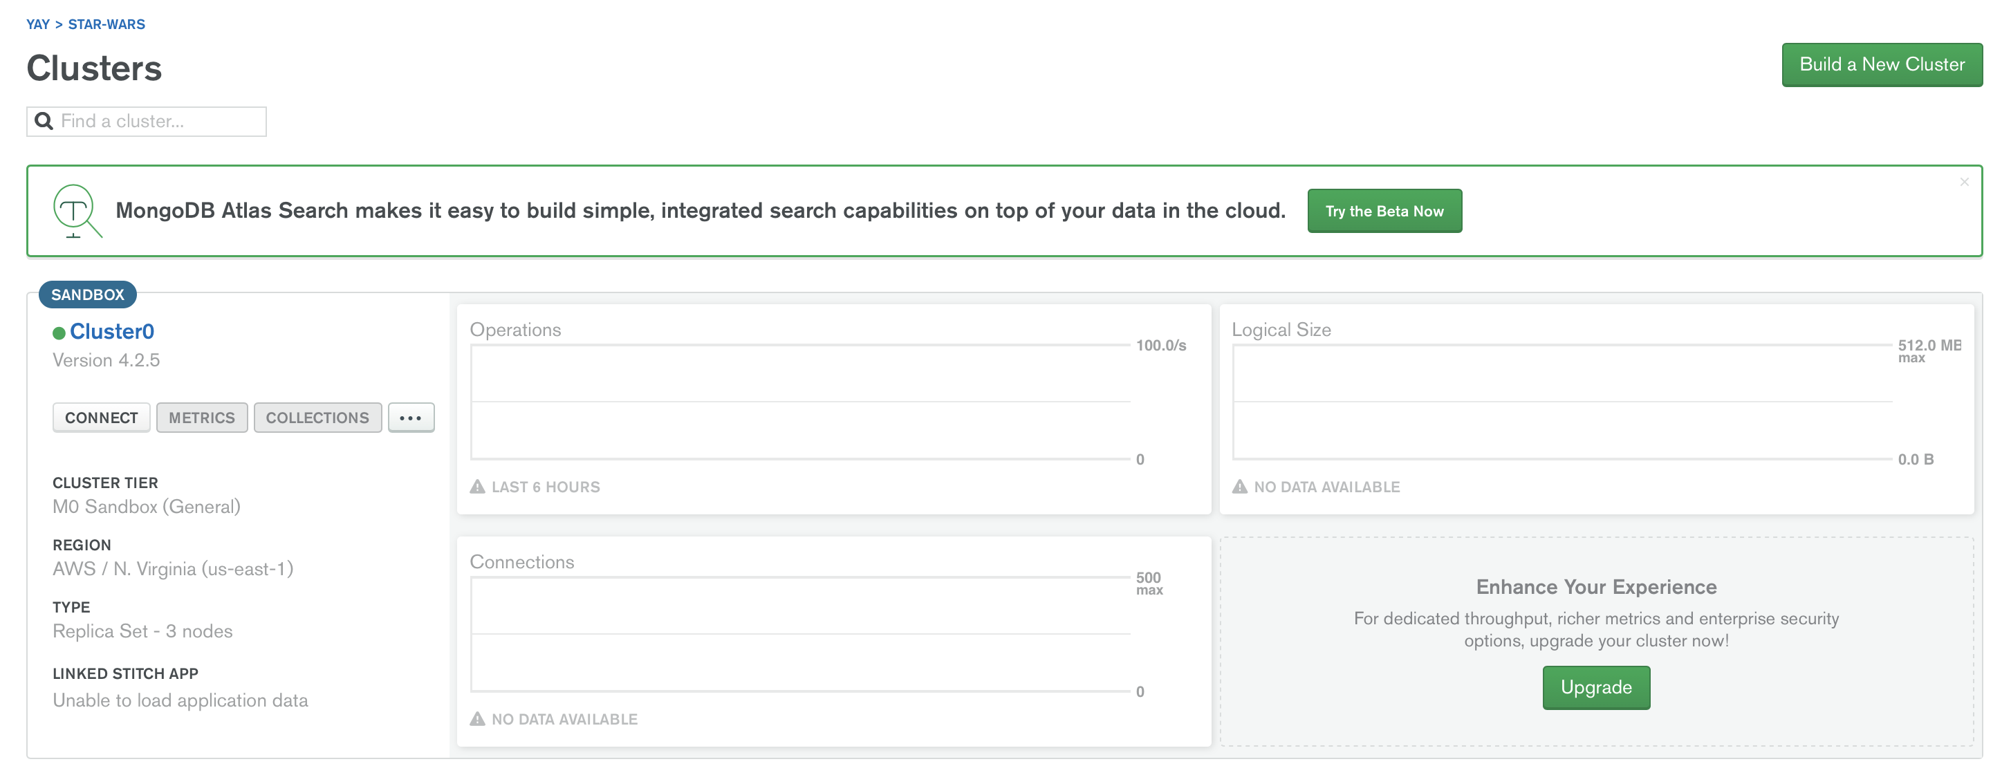The width and height of the screenshot is (2011, 784).
Task: Dismiss the Atlas Search banner
Action: 1964,182
